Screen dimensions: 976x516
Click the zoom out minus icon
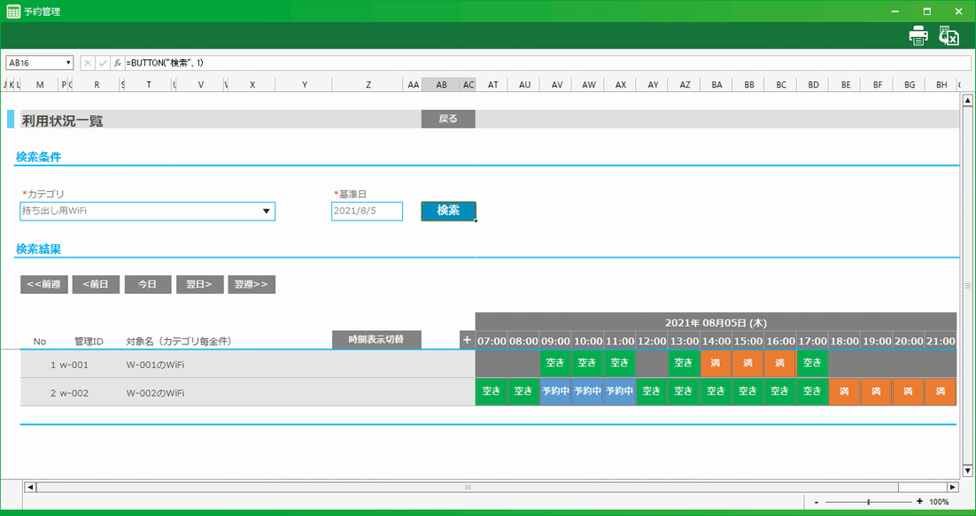[816, 502]
